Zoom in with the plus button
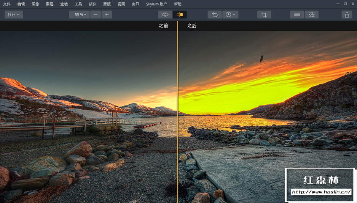Screen dimensions: 357x203 pyautogui.click(x=107, y=14)
